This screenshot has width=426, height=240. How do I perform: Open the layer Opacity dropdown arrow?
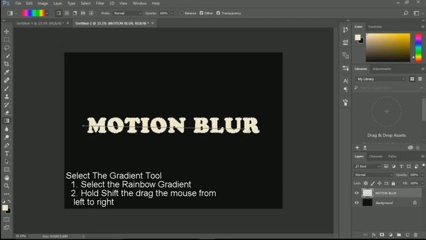coord(422,175)
